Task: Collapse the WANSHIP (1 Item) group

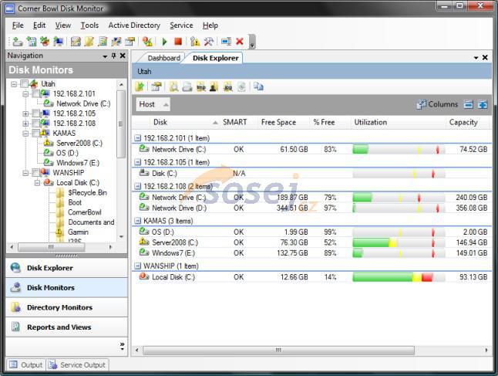Action: [137, 266]
